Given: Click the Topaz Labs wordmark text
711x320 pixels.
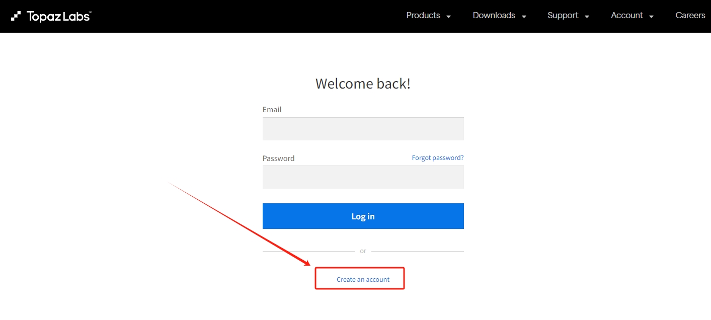Looking at the screenshot, I should (x=58, y=16).
